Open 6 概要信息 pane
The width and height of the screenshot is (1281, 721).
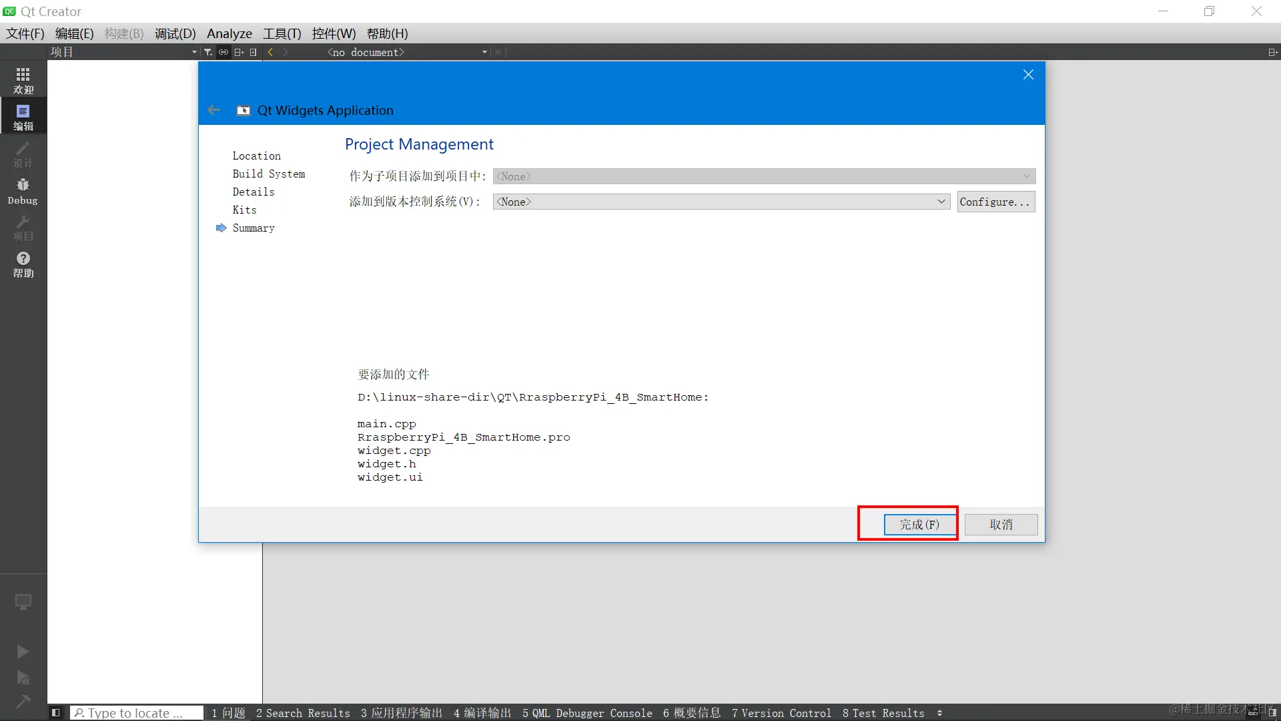pyautogui.click(x=692, y=713)
